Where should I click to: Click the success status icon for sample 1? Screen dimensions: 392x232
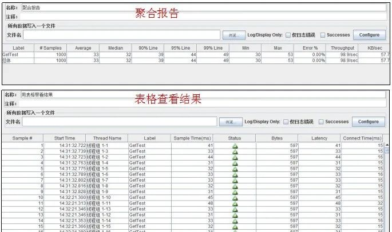(235, 146)
